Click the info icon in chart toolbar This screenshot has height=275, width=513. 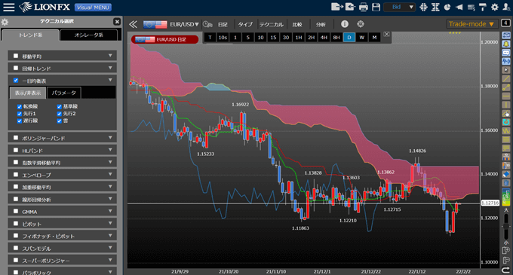(x=345, y=24)
